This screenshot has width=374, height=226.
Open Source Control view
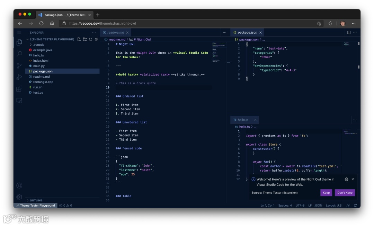pos(19,66)
